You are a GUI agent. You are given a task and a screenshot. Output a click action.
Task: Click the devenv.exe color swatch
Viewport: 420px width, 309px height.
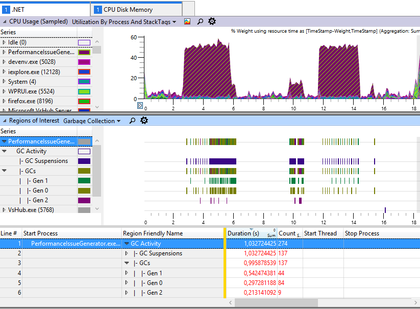coord(84,62)
